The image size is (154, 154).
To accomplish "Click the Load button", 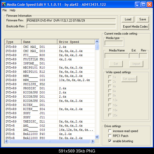I will tap(128, 19).
